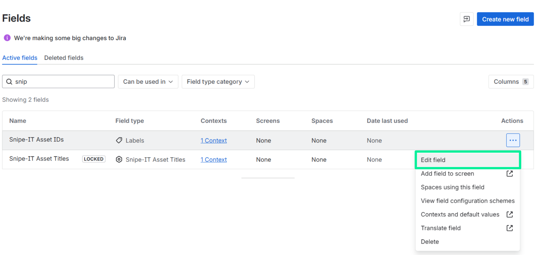This screenshot has height=255, width=536.
Task: Switch to the Deleted fields tab
Action: click(x=64, y=58)
